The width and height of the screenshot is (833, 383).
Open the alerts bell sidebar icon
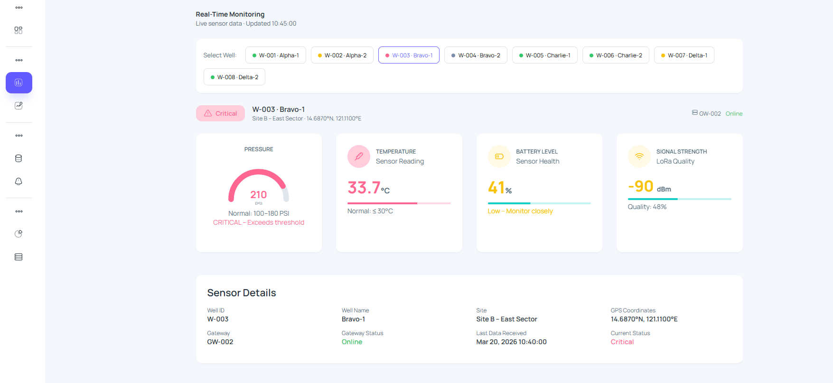[19, 182]
